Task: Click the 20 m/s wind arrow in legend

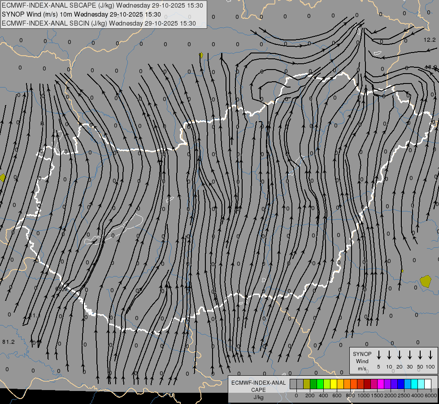Action: 399,355
